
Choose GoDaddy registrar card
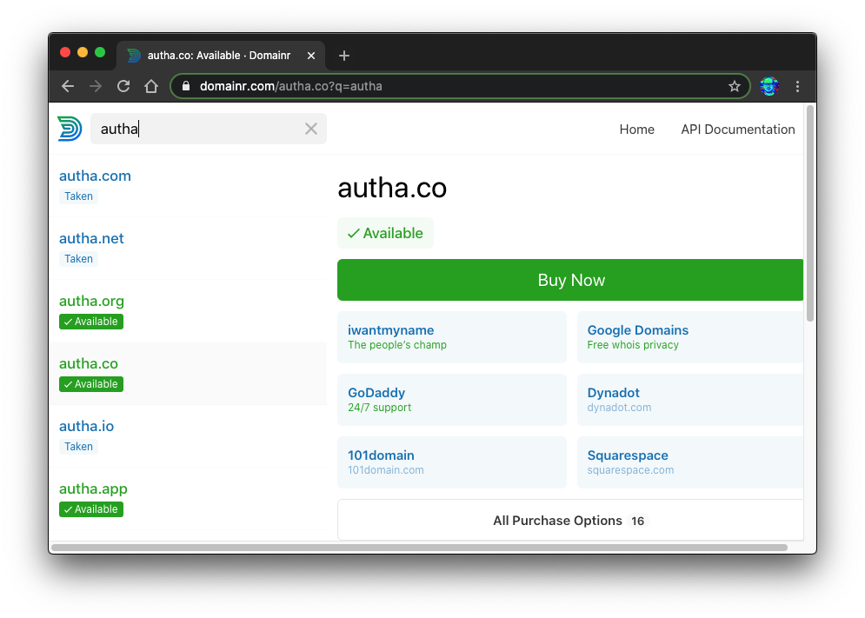tap(452, 400)
